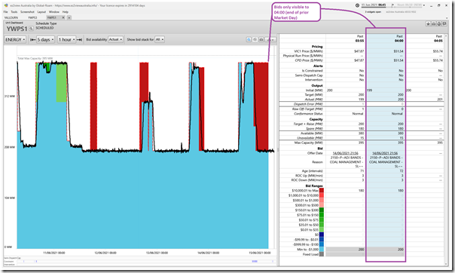
Task: Step the chart window forward
Action: (79, 39)
